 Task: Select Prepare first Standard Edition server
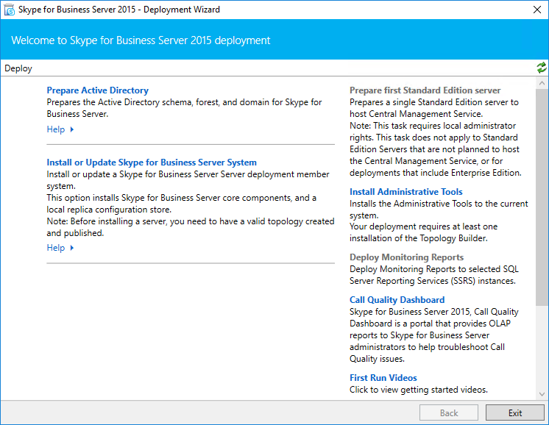coord(425,90)
